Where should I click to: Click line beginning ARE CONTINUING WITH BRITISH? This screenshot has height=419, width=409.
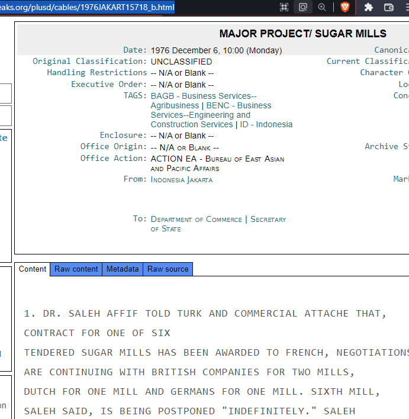(x=189, y=372)
